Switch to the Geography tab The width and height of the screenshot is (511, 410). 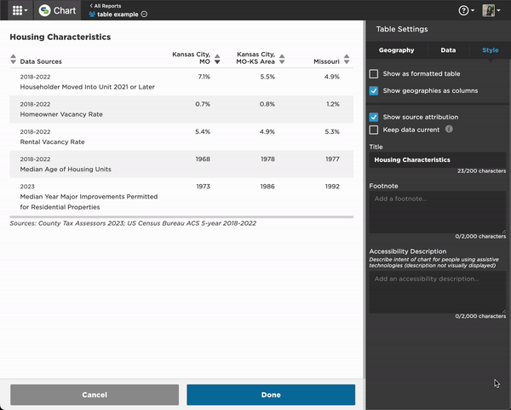click(396, 50)
